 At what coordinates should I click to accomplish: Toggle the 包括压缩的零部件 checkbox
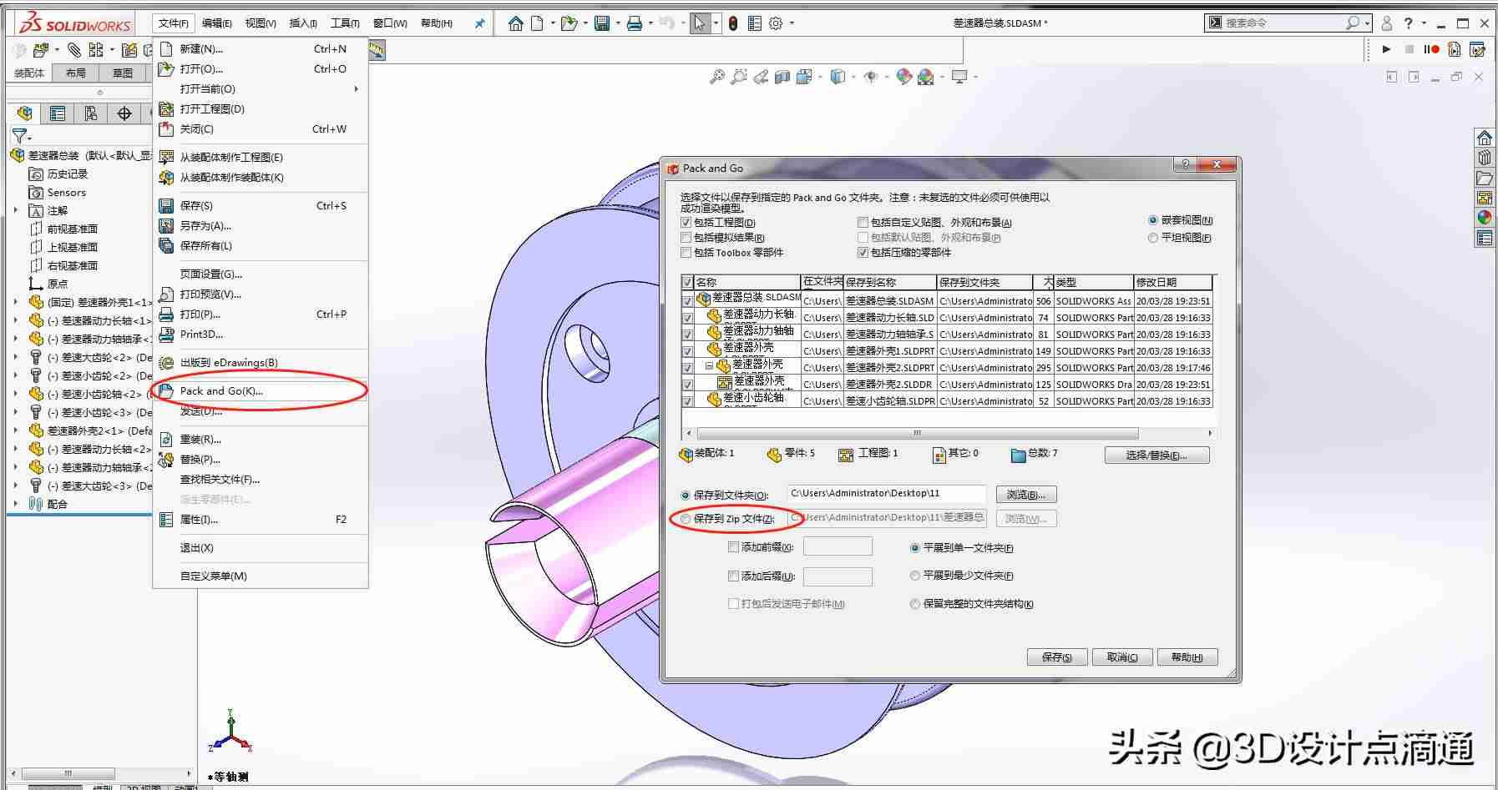click(863, 253)
